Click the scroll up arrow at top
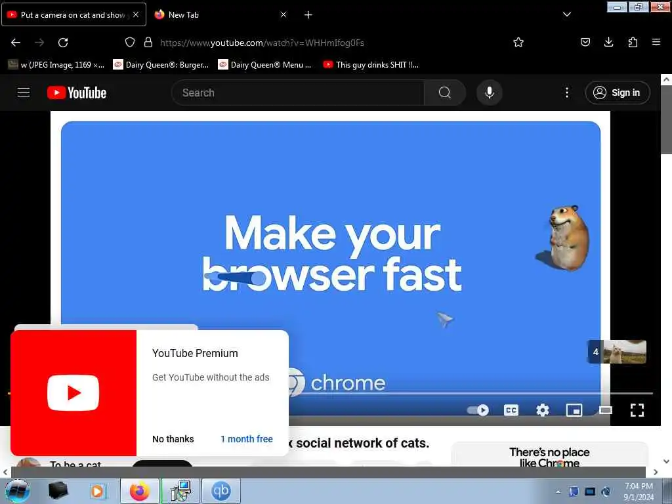The width and height of the screenshot is (672, 504). tap(666, 79)
